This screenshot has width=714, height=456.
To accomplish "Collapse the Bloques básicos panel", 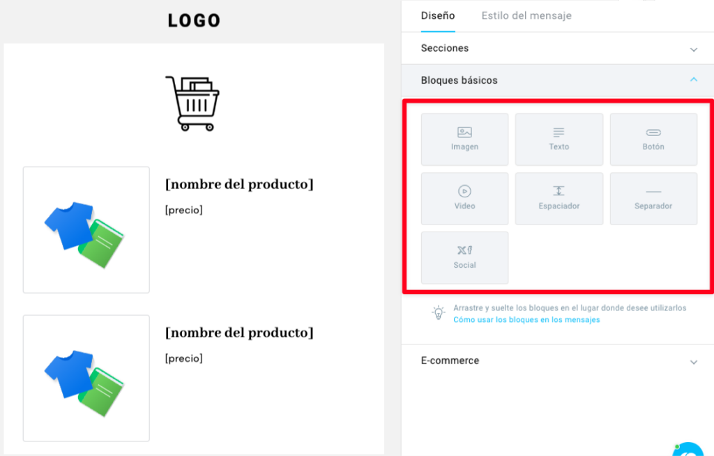I will coord(558,80).
